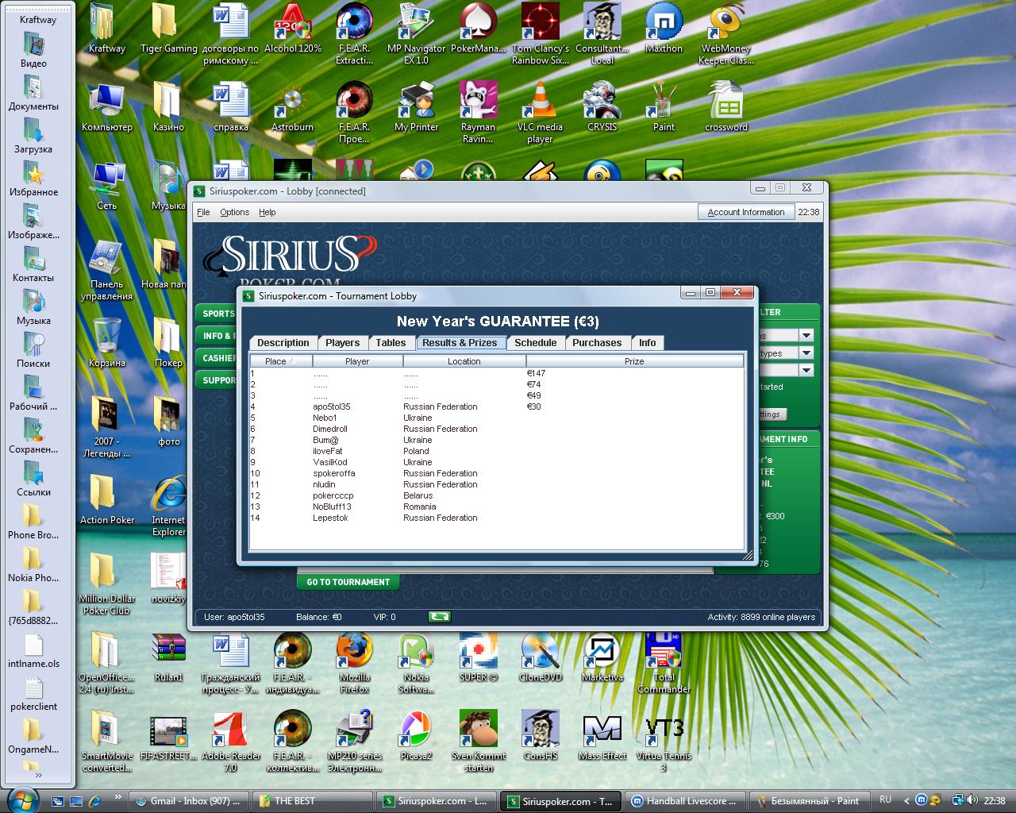Click the GO TO TOURNAMENT button
The width and height of the screenshot is (1016, 813).
348,582
